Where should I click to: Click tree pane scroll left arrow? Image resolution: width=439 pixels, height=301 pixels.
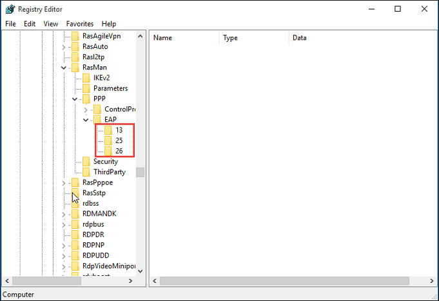click(x=7, y=281)
